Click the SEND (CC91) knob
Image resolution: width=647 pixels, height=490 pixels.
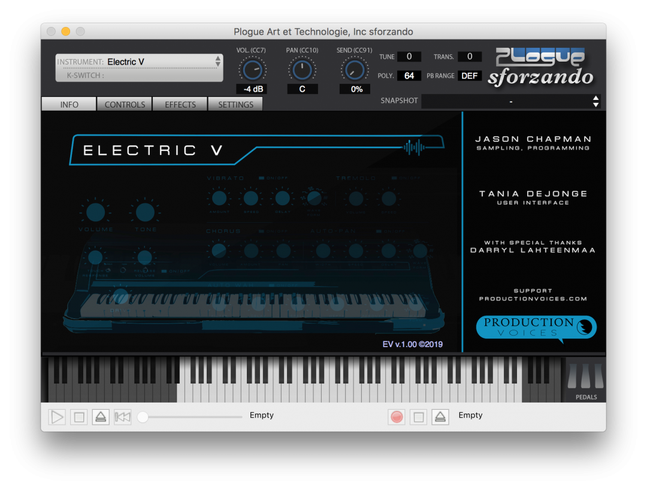(x=355, y=69)
